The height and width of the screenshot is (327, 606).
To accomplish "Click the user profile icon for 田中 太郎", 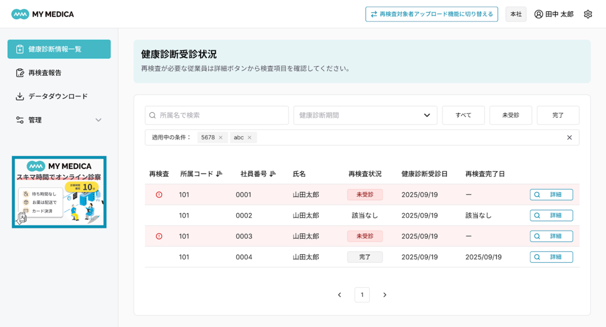I will click(x=539, y=14).
